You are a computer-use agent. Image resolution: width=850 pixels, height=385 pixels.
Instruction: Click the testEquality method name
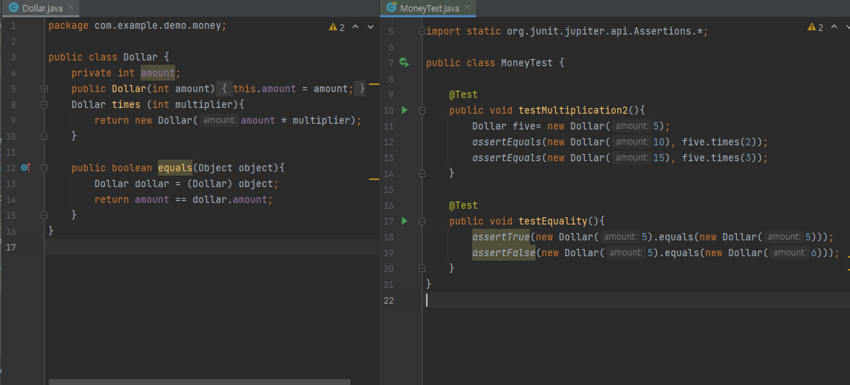pos(553,221)
